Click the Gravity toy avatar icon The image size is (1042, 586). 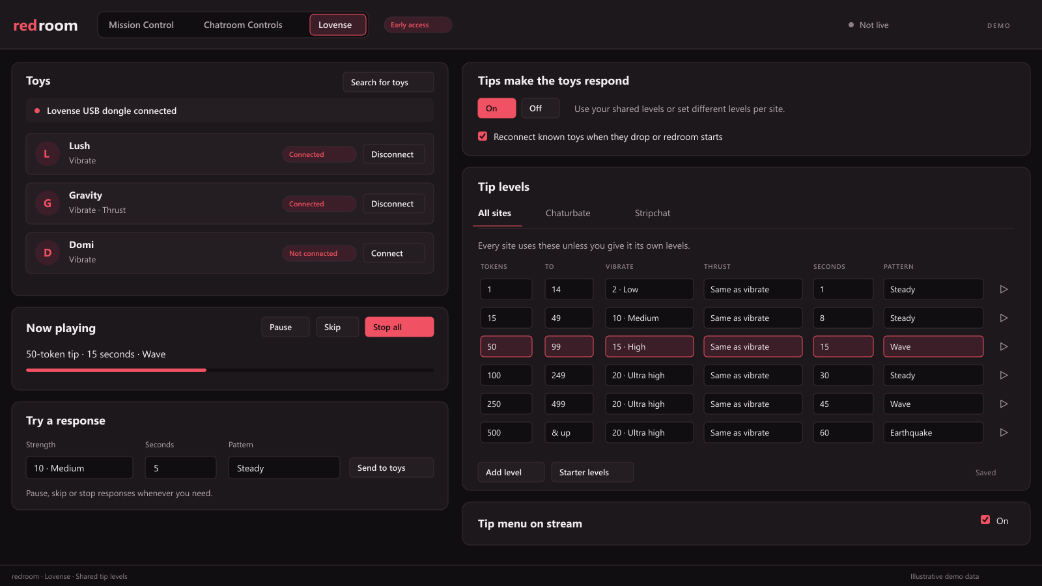pyautogui.click(x=47, y=203)
